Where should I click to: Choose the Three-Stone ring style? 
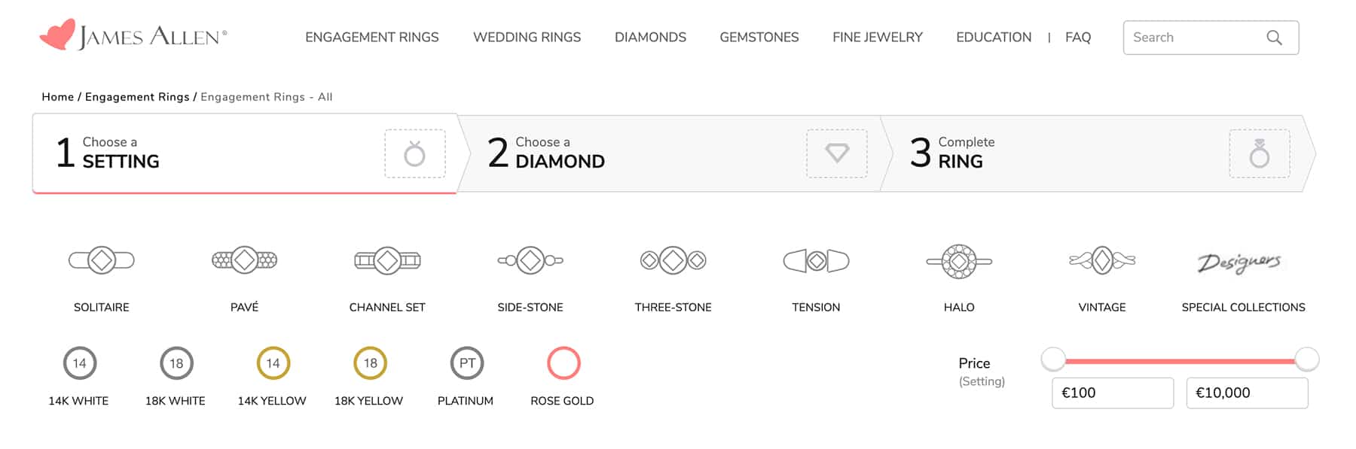click(x=673, y=261)
